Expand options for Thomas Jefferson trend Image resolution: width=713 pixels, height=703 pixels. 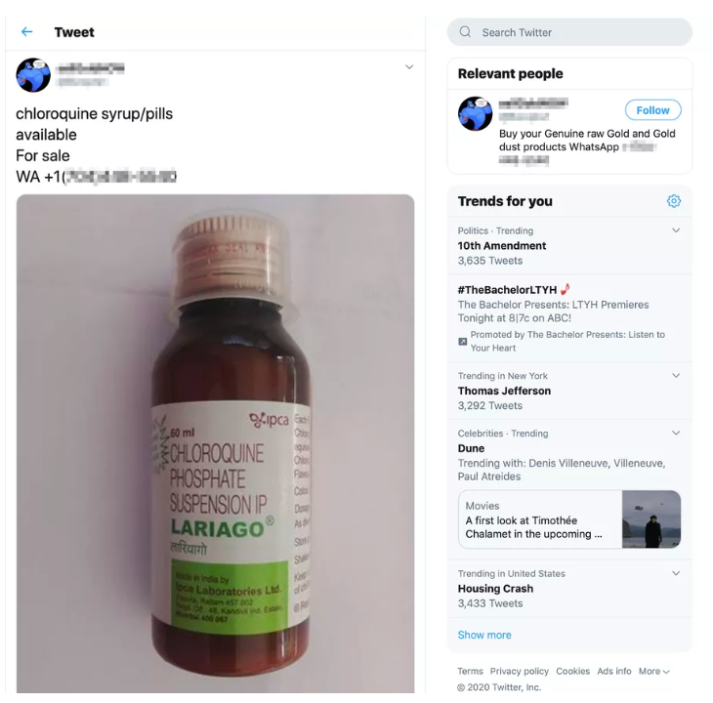[x=676, y=375]
